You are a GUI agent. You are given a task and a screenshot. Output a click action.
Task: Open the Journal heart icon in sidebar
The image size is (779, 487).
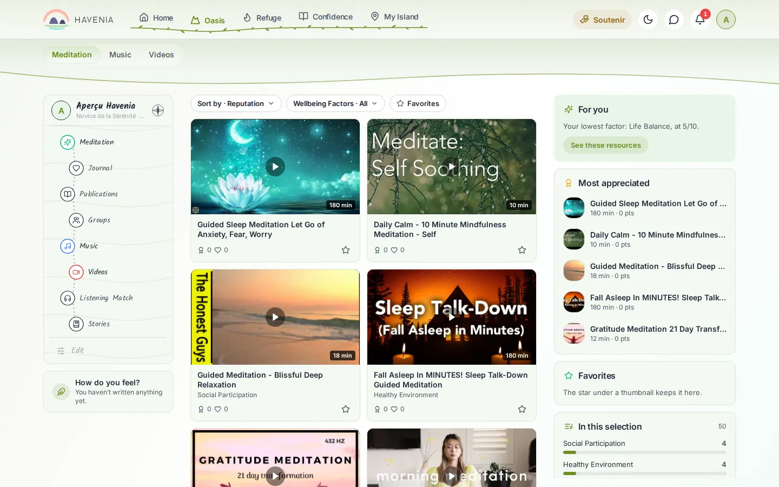pyautogui.click(x=76, y=168)
